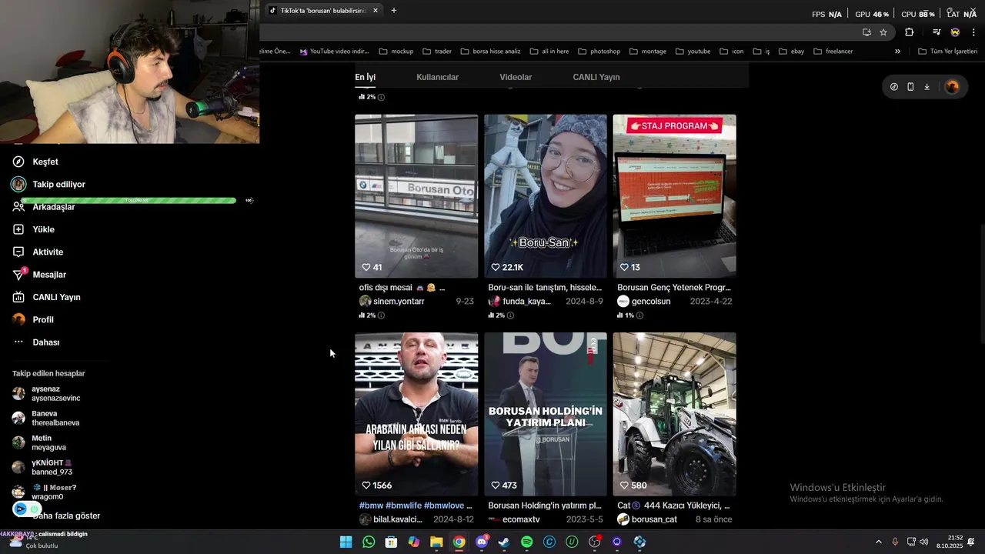Image resolution: width=985 pixels, height=554 pixels.
Task: Open the photoshop bookmarks folder
Action: point(599,52)
